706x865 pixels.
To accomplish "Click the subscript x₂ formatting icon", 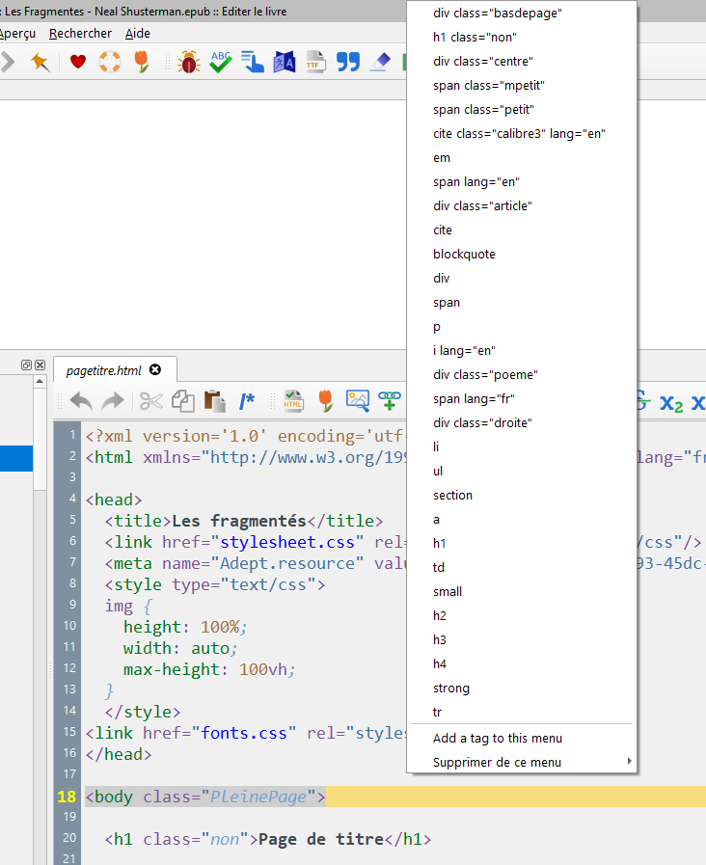I will (670, 402).
